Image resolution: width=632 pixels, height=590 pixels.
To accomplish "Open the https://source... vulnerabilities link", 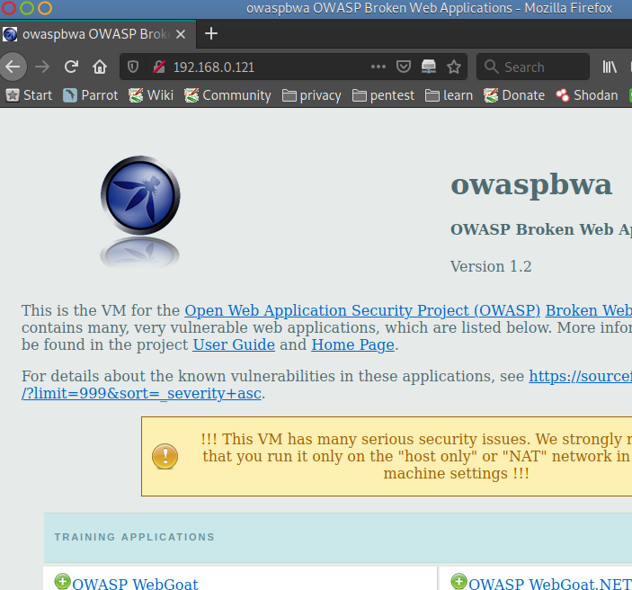I will [581, 376].
